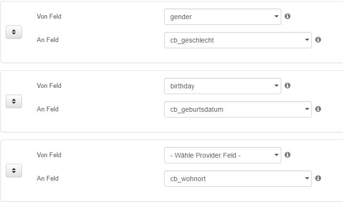Image resolution: width=343 pixels, height=204 pixels.
Task: Open the Wähle Provider Feld dropdown
Action: (222, 155)
